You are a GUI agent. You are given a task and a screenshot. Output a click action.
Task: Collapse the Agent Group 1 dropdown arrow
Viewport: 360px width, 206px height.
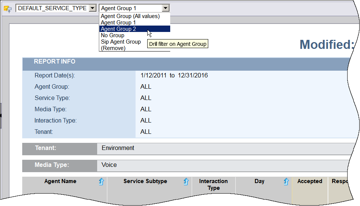[x=165, y=8]
